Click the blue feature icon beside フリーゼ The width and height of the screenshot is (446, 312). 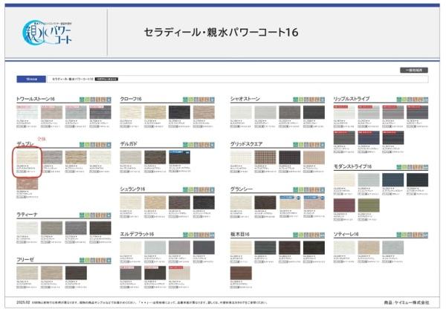pos(109,260)
